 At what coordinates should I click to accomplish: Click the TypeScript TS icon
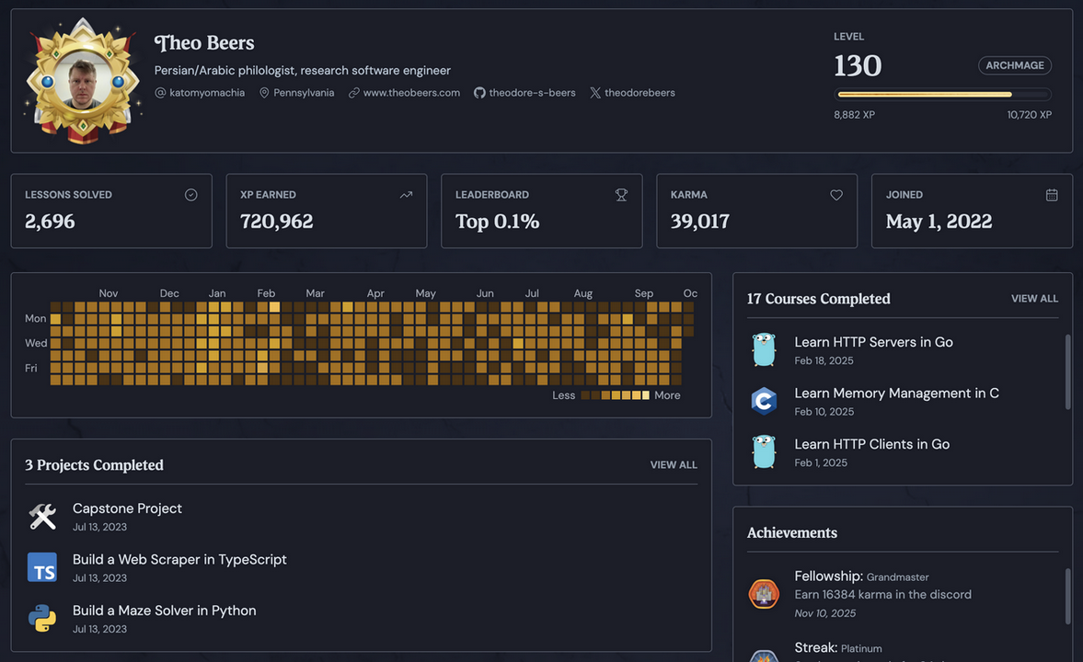(42, 567)
